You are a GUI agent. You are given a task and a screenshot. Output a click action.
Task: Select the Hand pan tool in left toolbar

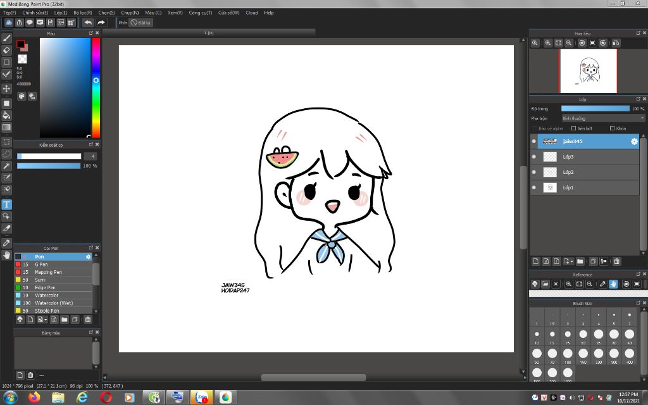click(x=6, y=255)
